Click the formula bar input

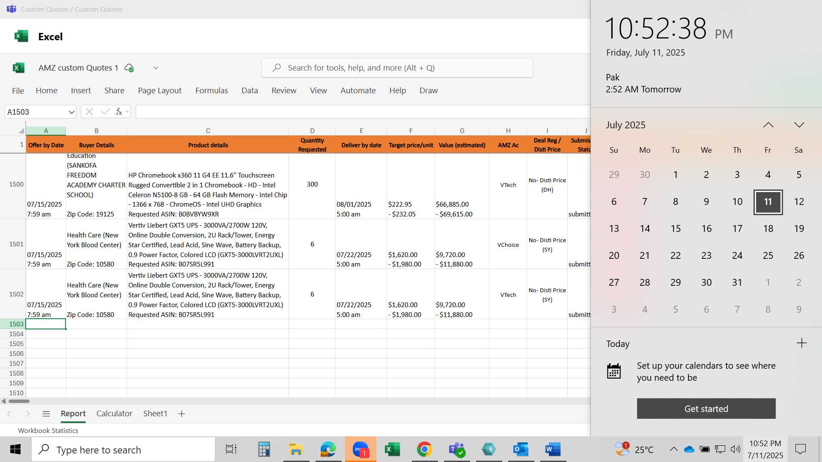tap(363, 112)
